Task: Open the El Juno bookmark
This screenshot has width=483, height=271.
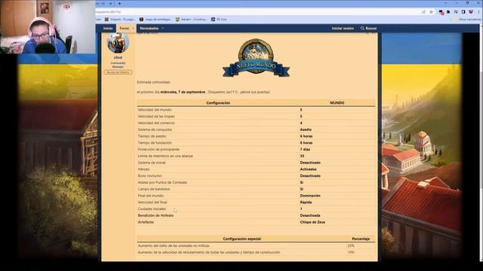Action: pos(219,20)
